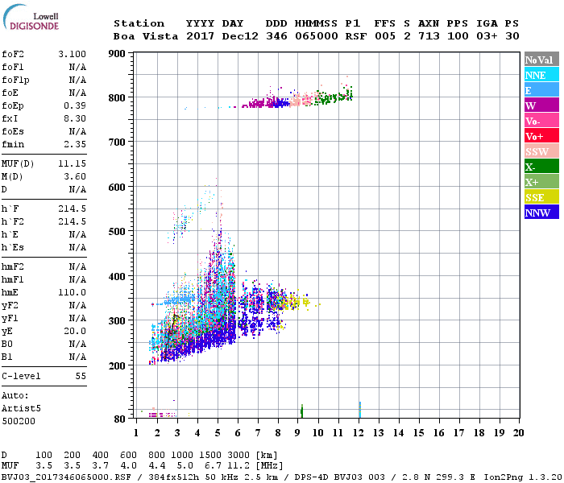
Task: Click the Station name Boa Vista
Action: pos(146,36)
